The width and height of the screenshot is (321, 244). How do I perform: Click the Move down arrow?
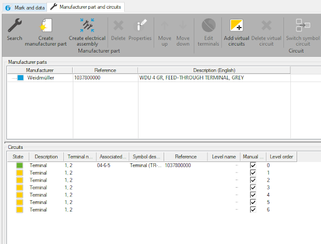(183, 26)
